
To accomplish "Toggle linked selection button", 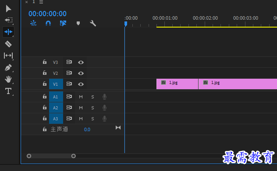I will pyautogui.click(x=63, y=23).
